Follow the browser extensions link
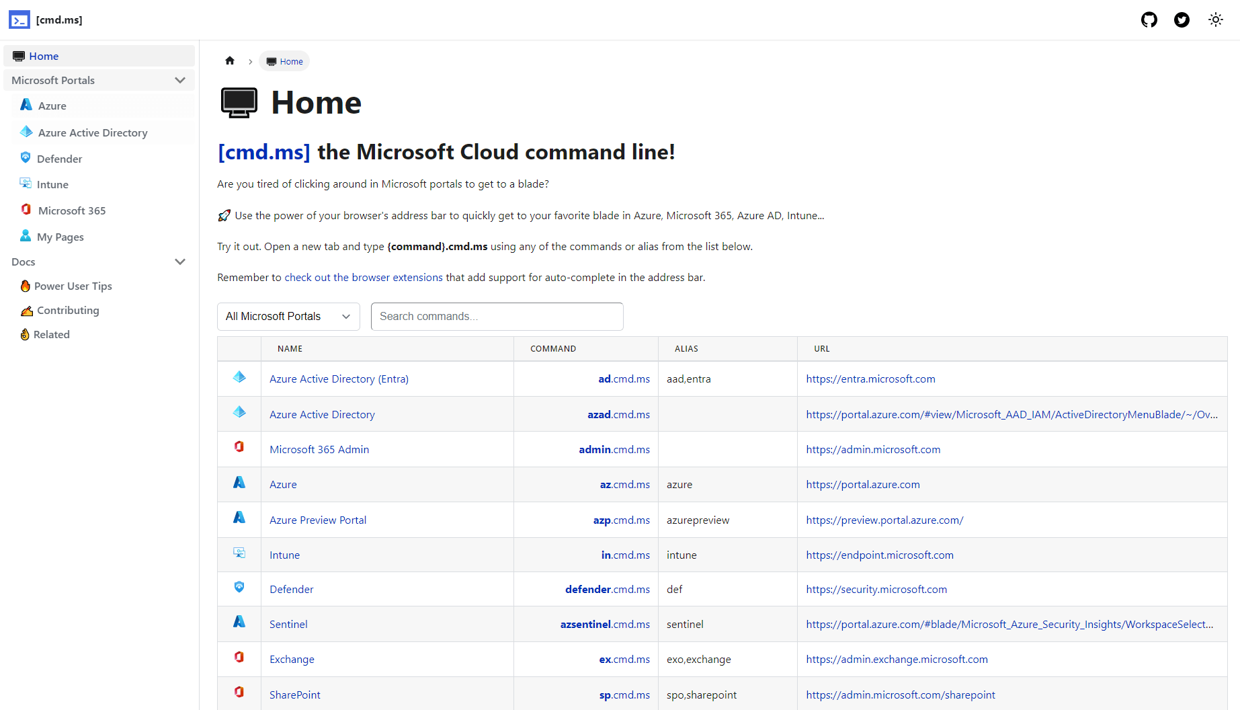The width and height of the screenshot is (1240, 710). coord(364,278)
